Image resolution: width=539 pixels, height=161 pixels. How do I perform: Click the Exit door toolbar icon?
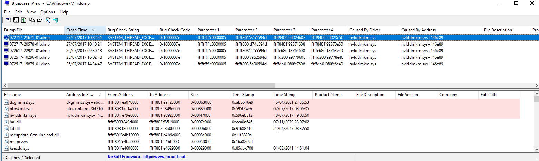tap(56, 20)
